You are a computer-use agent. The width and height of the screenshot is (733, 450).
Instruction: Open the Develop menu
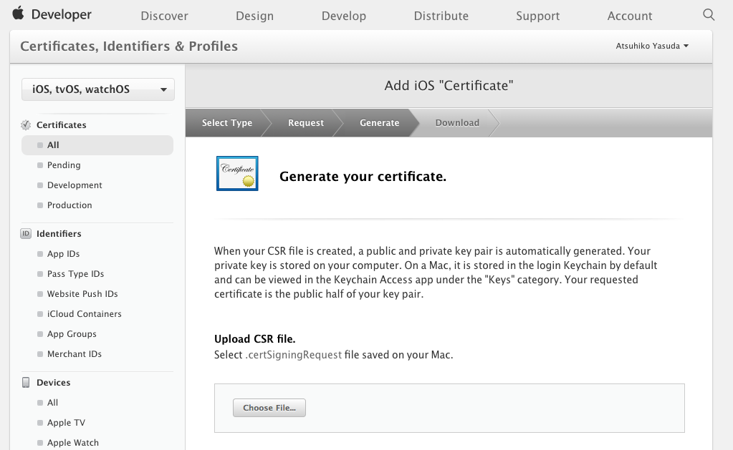(344, 16)
